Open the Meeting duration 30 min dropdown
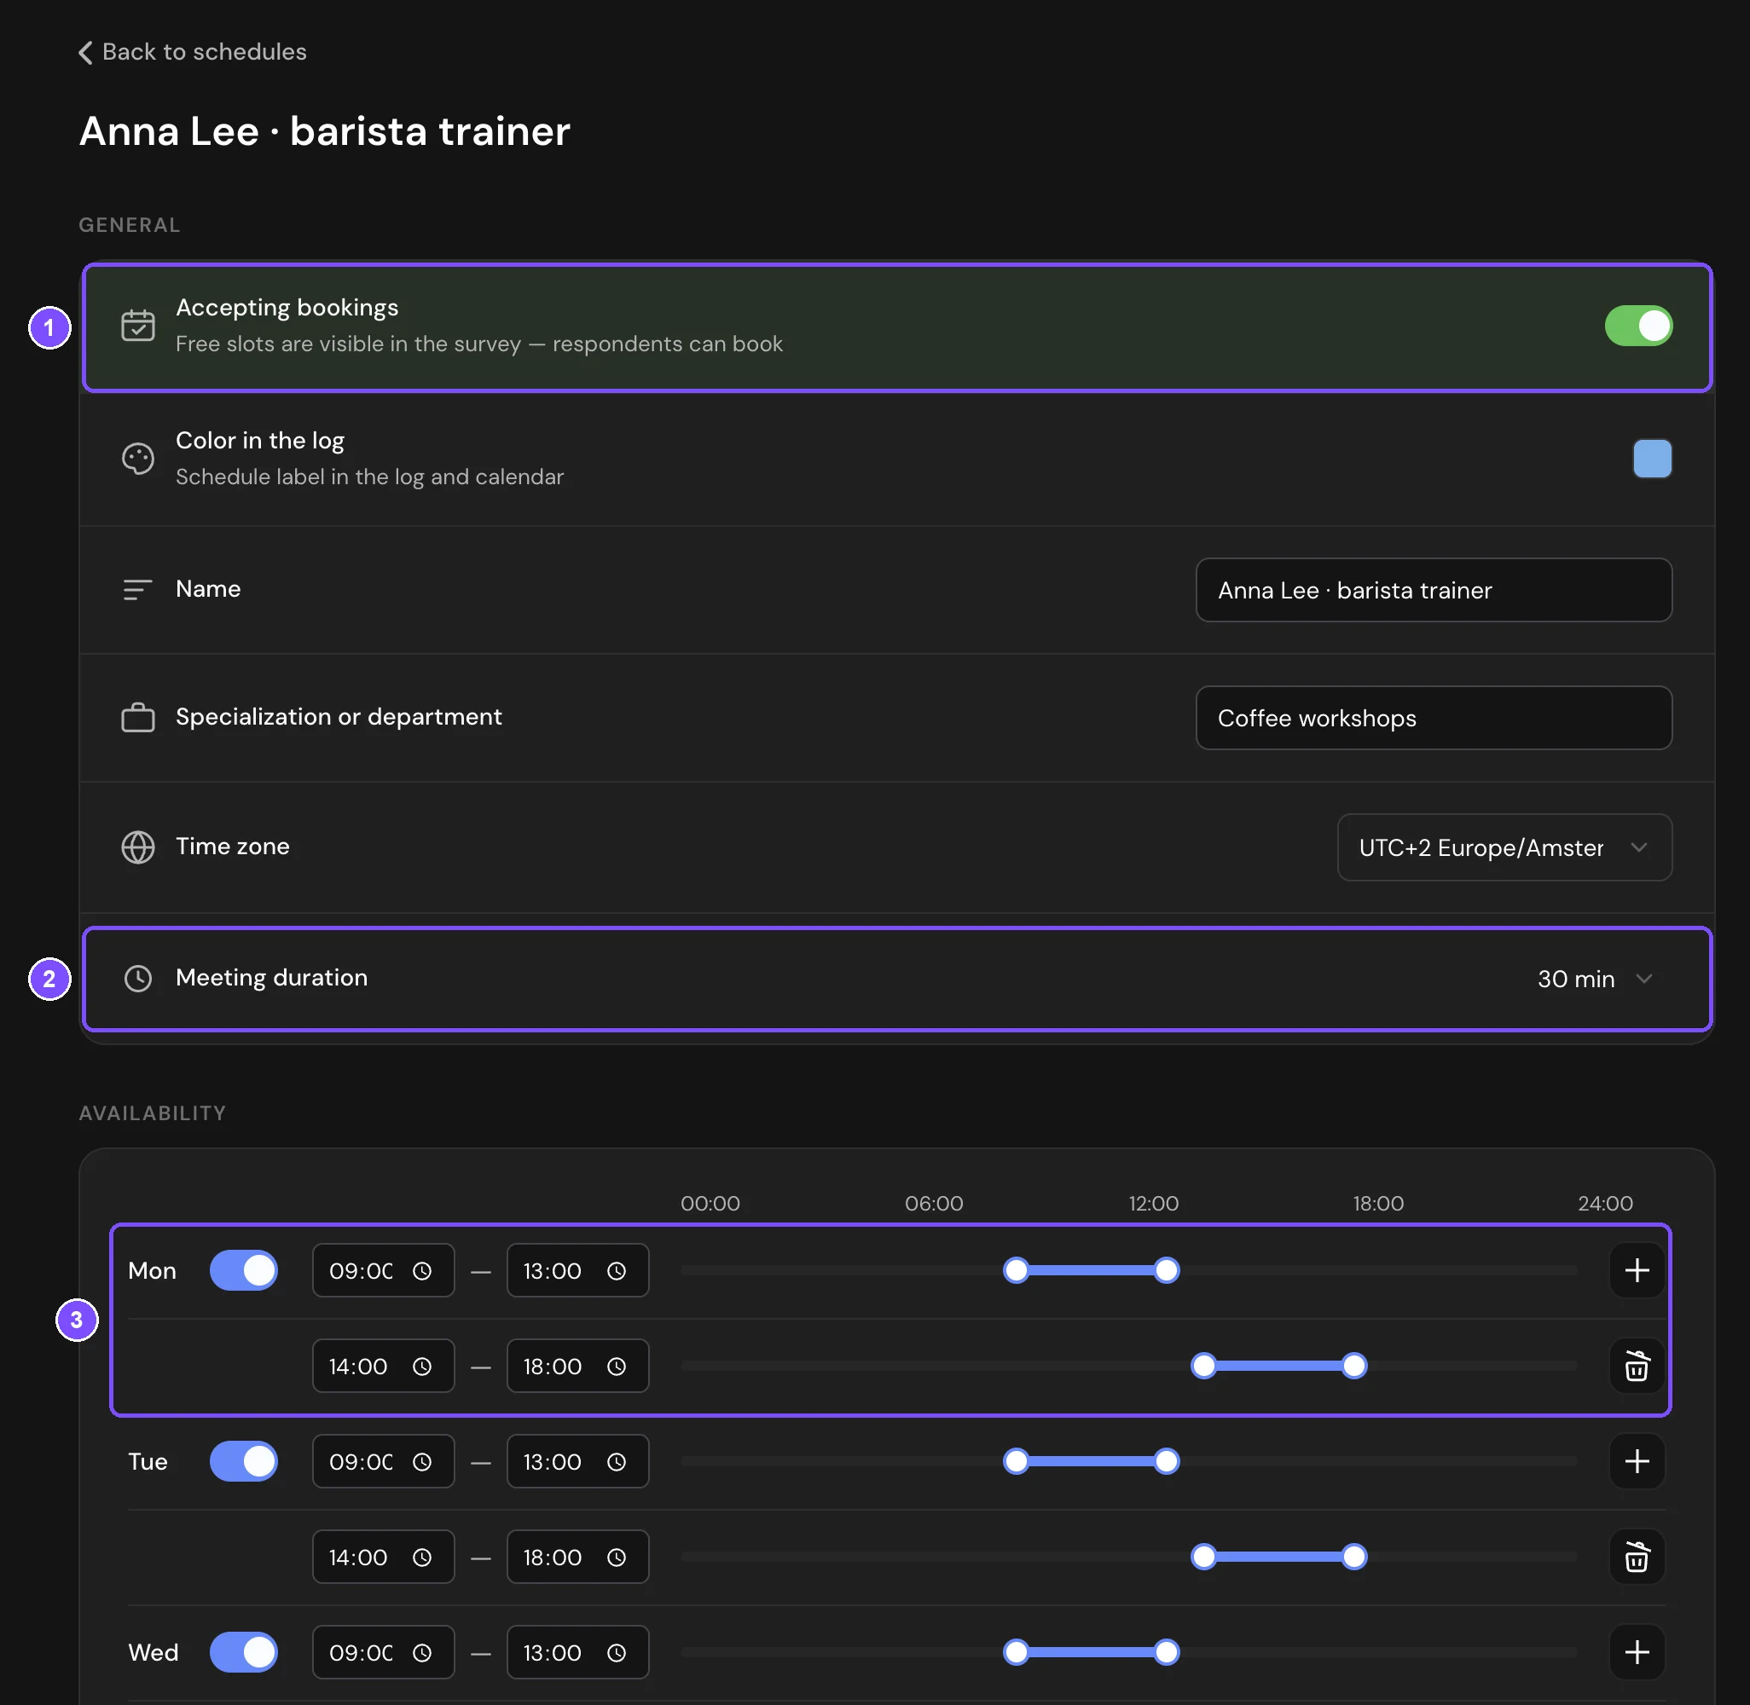This screenshot has width=1750, height=1705. tap(1595, 979)
